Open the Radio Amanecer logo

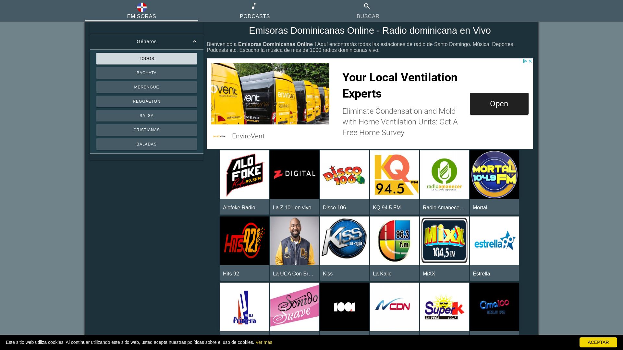tap(445, 175)
